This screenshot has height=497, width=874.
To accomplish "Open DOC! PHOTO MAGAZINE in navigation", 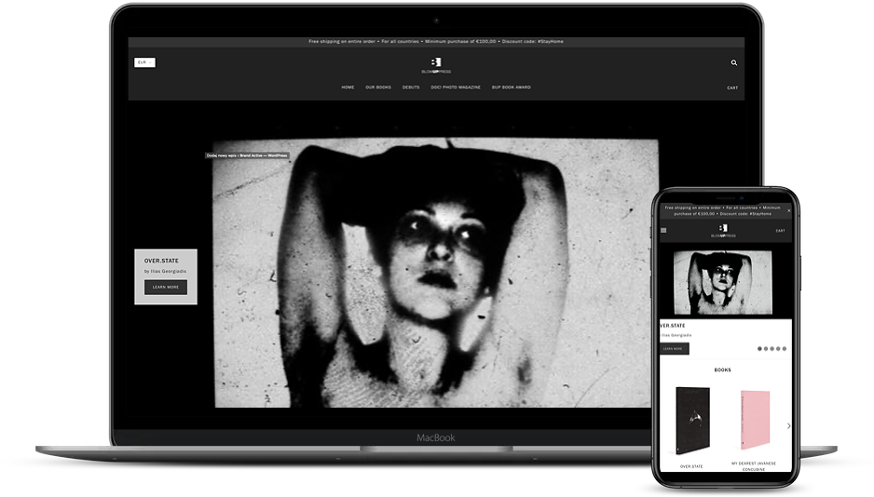I will (x=456, y=87).
